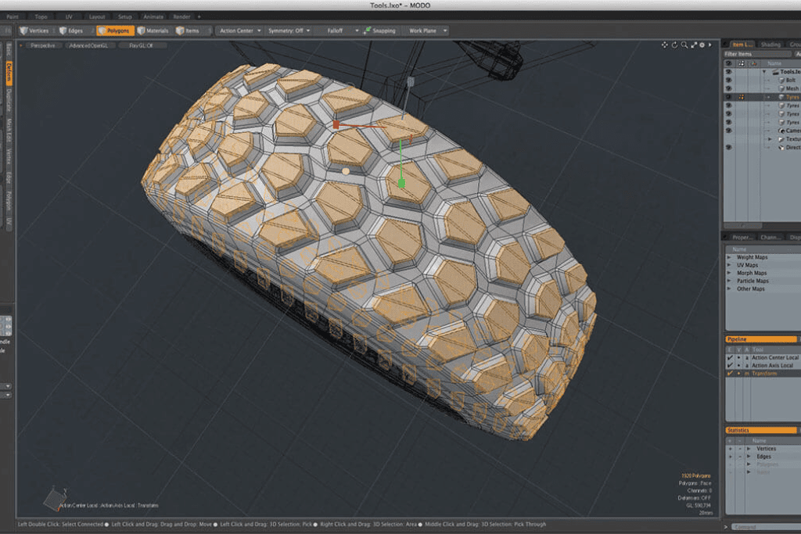Disable the Action Axis Local tool checkmark
The height and width of the screenshot is (534, 801).
(730, 366)
